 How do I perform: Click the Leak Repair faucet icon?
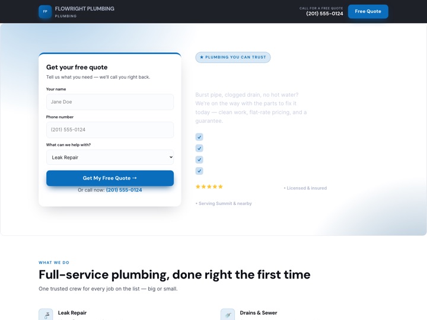click(46, 315)
